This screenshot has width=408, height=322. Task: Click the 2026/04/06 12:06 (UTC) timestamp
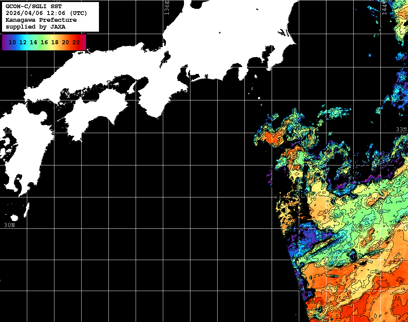[x=46, y=13]
